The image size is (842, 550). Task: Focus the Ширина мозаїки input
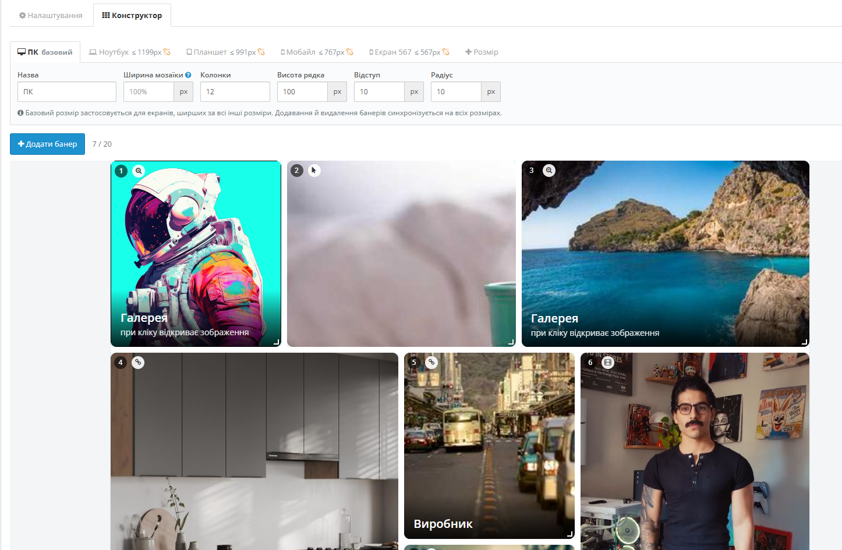148,92
